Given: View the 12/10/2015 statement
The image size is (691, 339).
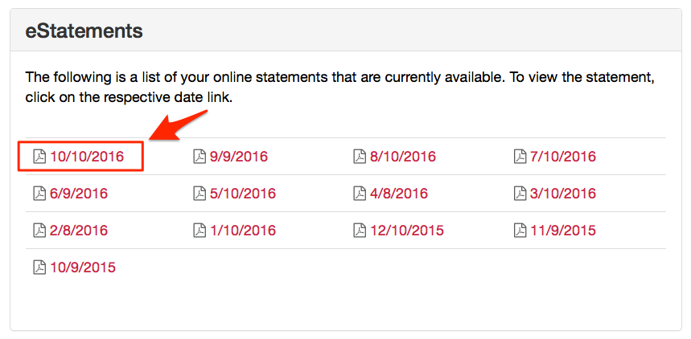Looking at the screenshot, I should pos(407,231).
